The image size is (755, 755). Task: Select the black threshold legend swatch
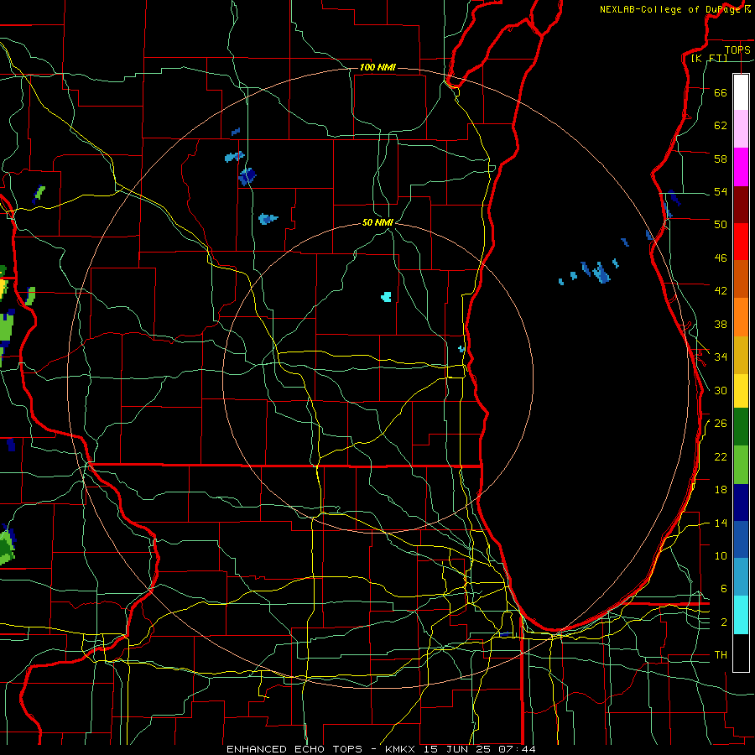point(741,653)
